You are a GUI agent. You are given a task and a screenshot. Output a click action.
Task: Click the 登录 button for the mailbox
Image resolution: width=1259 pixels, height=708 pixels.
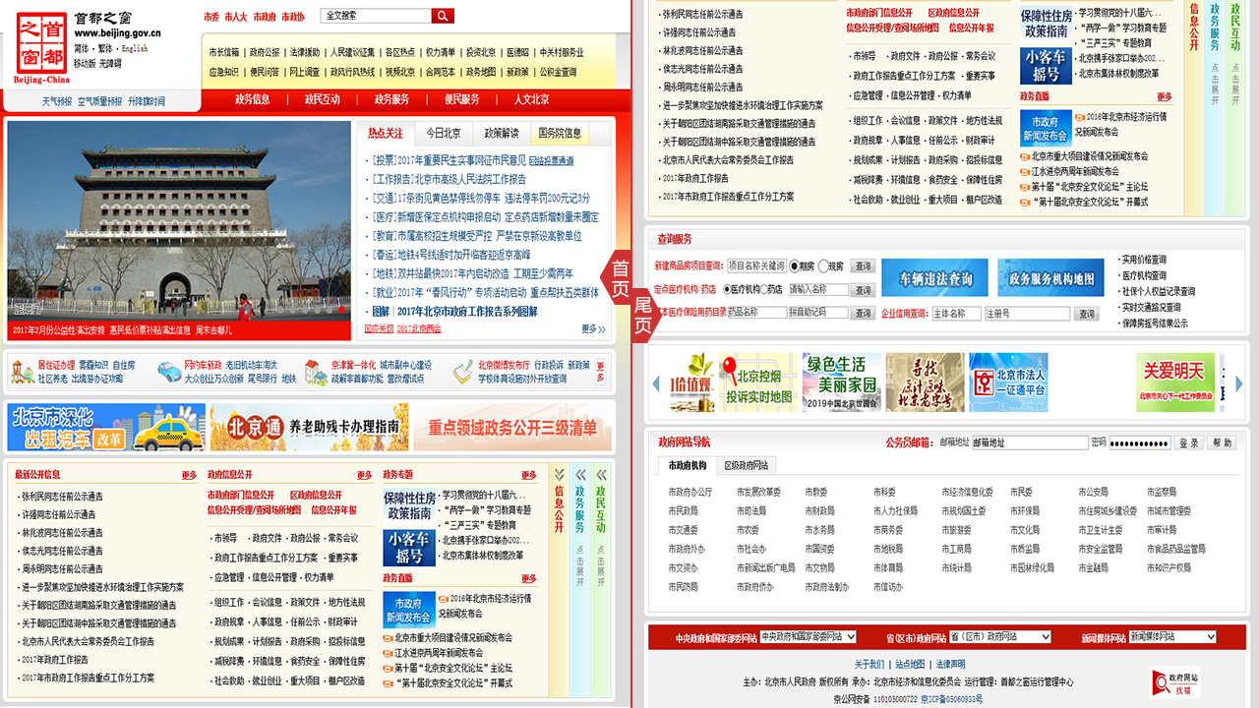tap(1189, 443)
